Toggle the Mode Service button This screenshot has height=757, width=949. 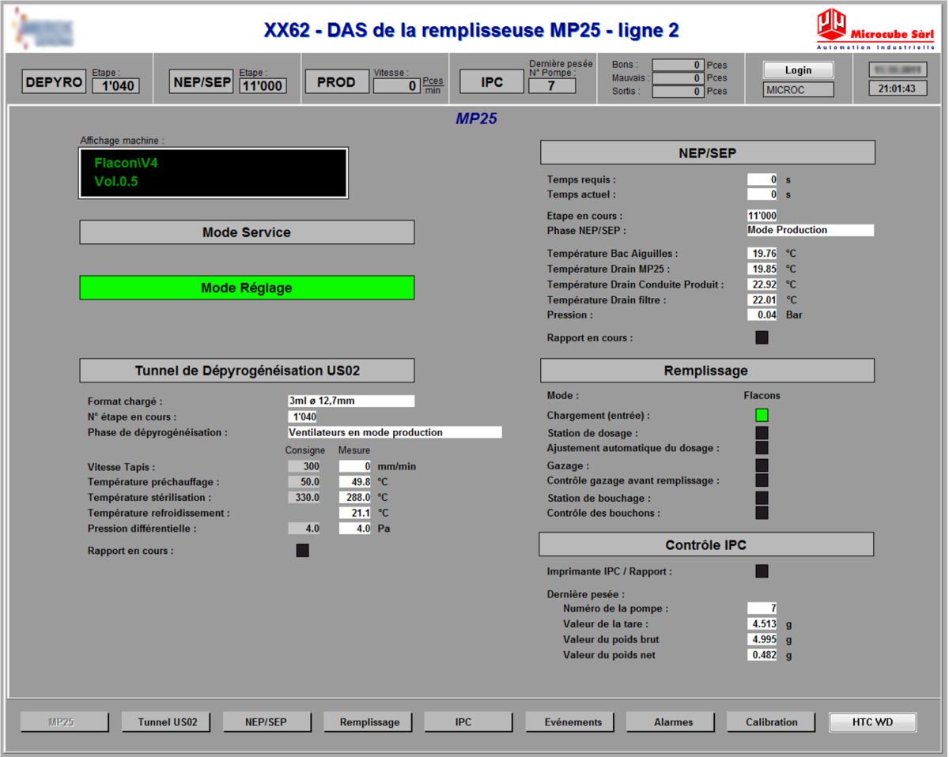tap(247, 233)
